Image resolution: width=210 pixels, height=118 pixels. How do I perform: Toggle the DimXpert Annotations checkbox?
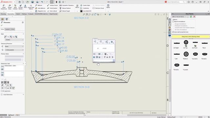click(x=174, y=26)
